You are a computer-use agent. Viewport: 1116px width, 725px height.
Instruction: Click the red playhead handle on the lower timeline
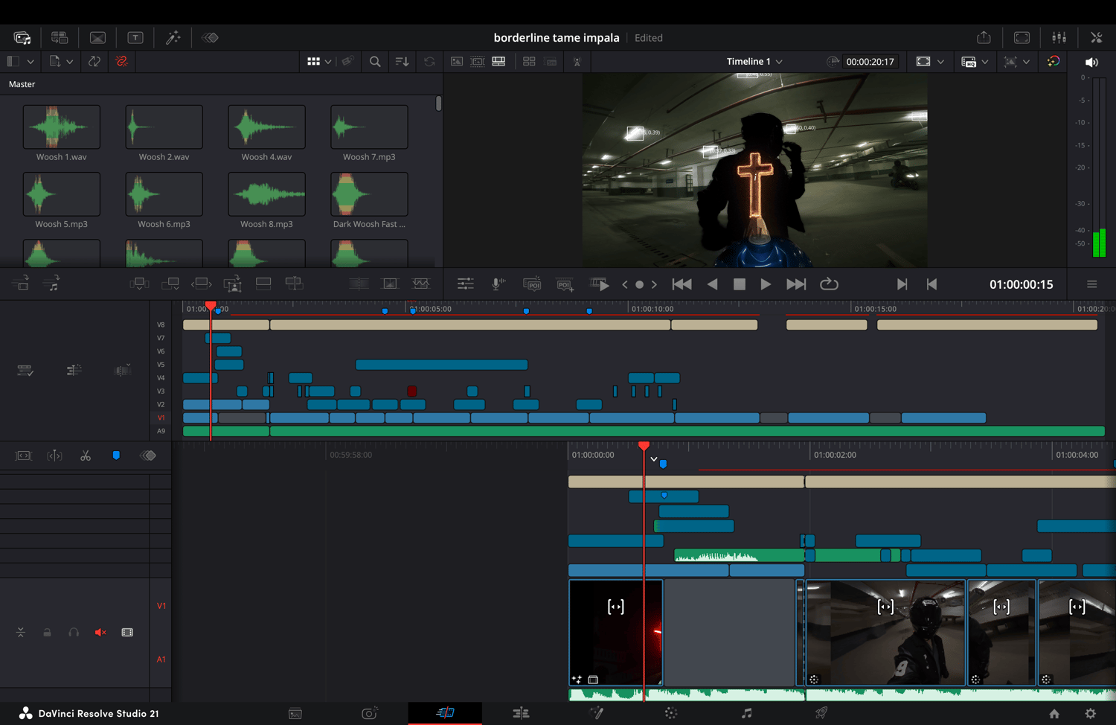644,445
